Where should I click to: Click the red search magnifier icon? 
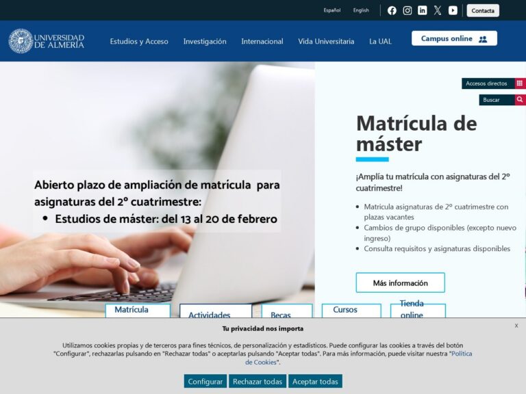click(520, 100)
